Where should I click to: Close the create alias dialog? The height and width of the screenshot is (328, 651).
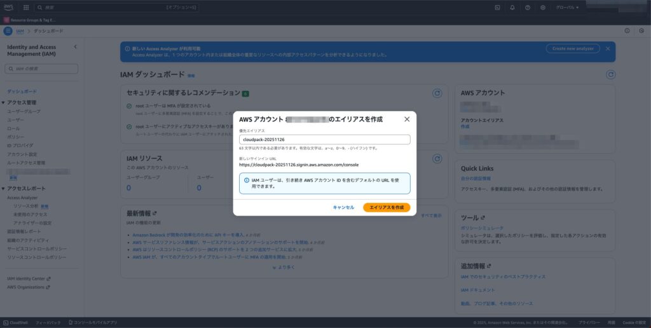click(407, 119)
